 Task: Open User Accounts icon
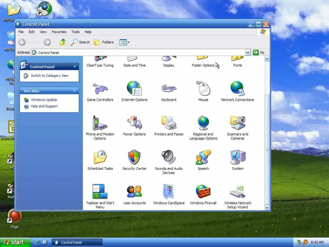click(x=135, y=191)
